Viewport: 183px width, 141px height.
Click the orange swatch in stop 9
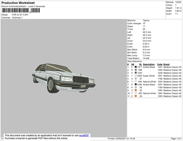click(136, 90)
